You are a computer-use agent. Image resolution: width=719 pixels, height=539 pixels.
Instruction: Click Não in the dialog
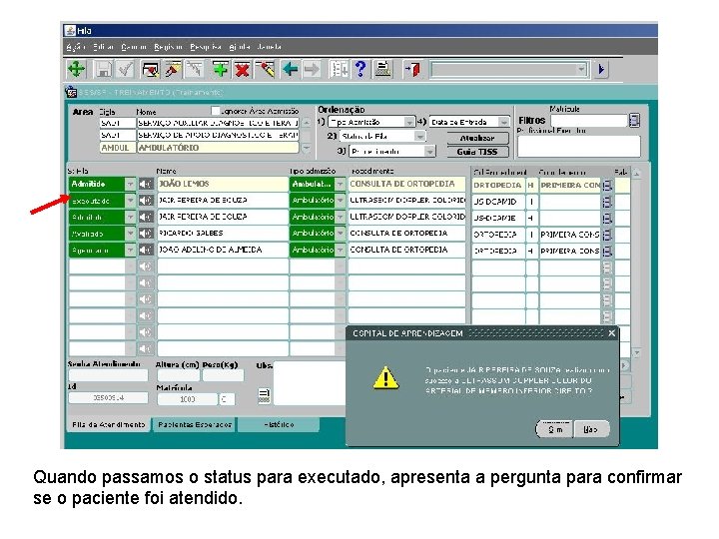coord(590,429)
